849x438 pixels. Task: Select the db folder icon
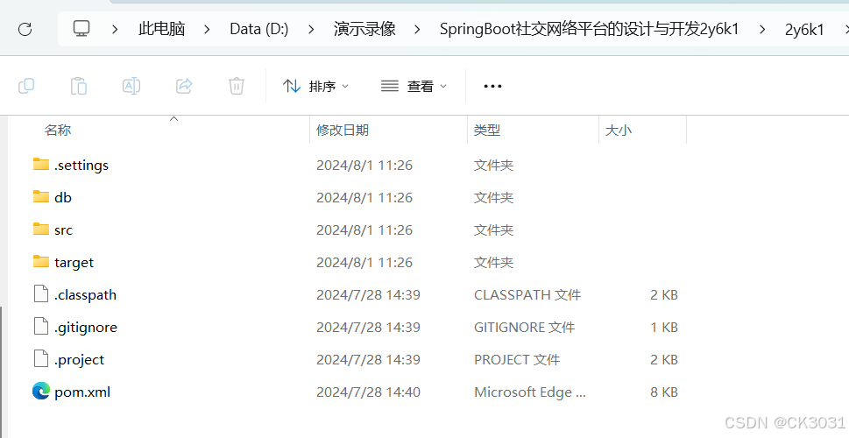click(x=41, y=196)
